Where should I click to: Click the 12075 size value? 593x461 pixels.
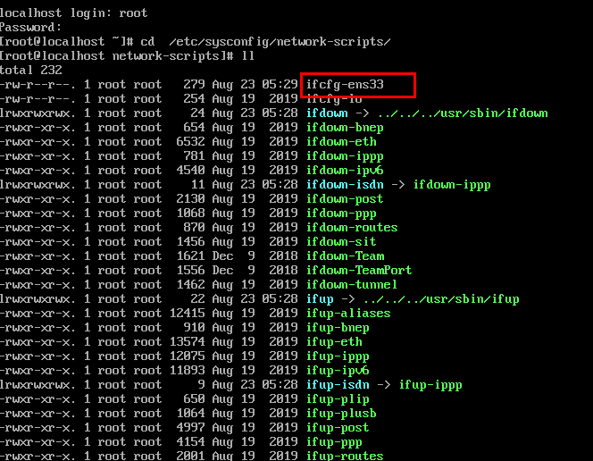coord(188,356)
